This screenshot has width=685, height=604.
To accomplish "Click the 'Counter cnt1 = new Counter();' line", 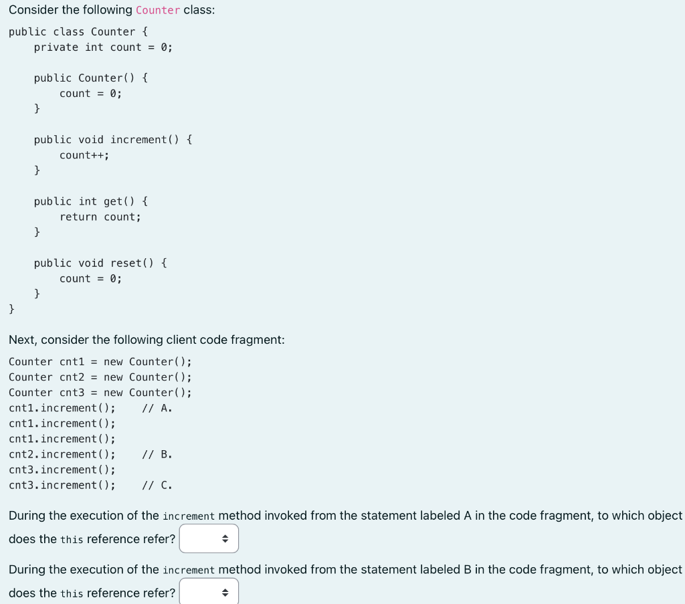I will pos(100,362).
